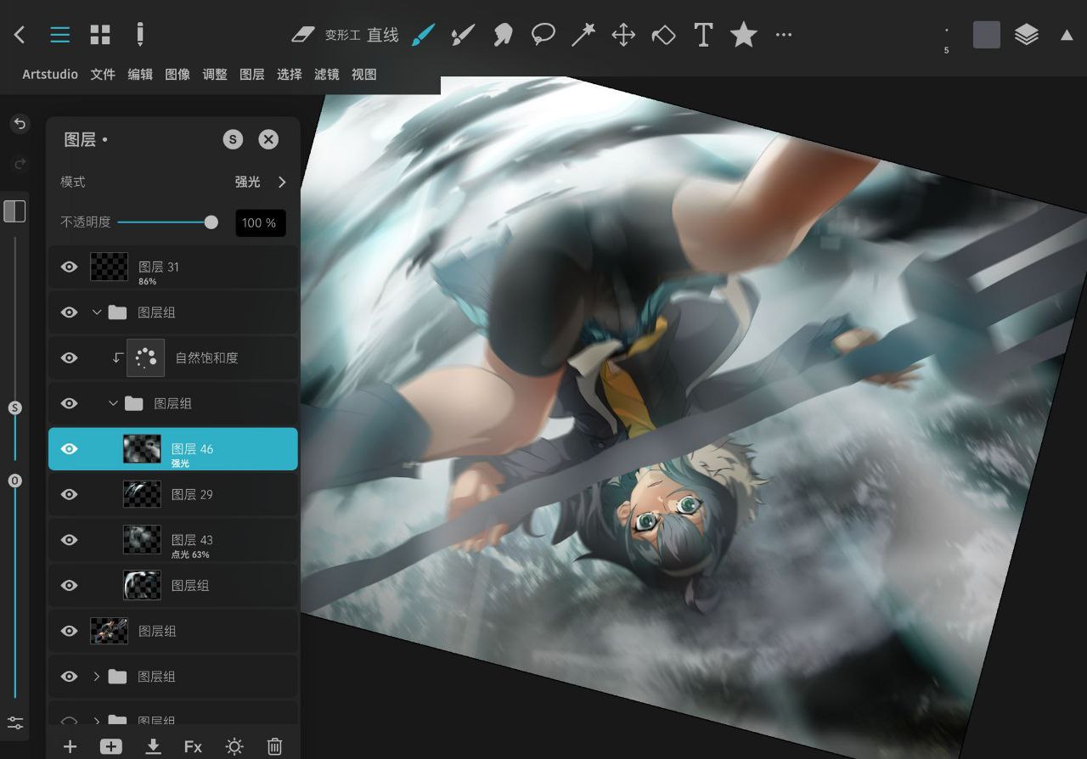Select the star Shape tool
The height and width of the screenshot is (759, 1087).
click(743, 35)
